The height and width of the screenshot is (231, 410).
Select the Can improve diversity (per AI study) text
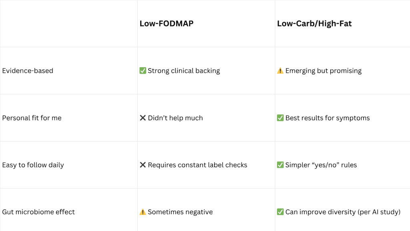pos(343,212)
